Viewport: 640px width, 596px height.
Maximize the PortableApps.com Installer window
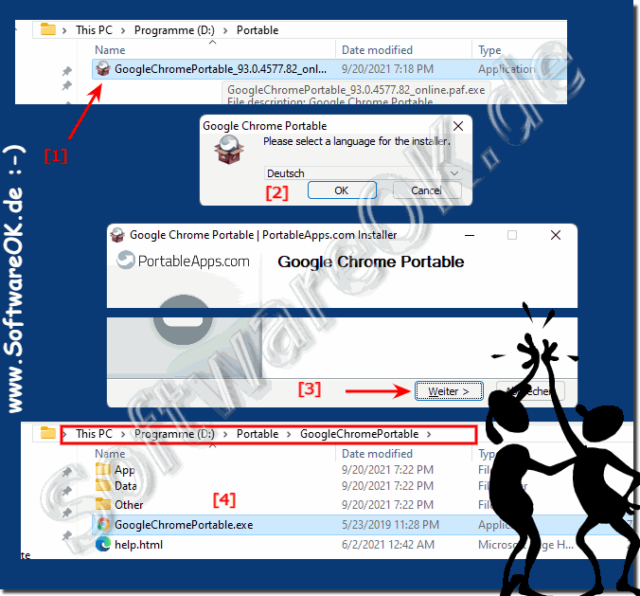[x=512, y=235]
